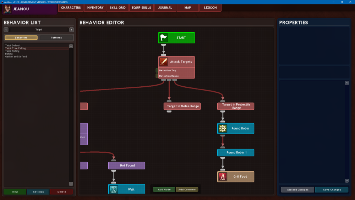This screenshot has height=200, width=355.
Task: Click the Taipii character name selector
Action: (x=39, y=30)
